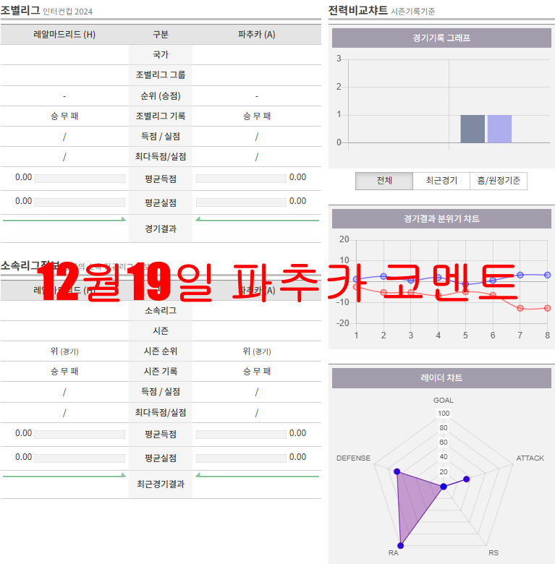This screenshot has height=564, width=555.
Task: Click the 경기결과 분위기 챠트 header
Action: point(441,219)
